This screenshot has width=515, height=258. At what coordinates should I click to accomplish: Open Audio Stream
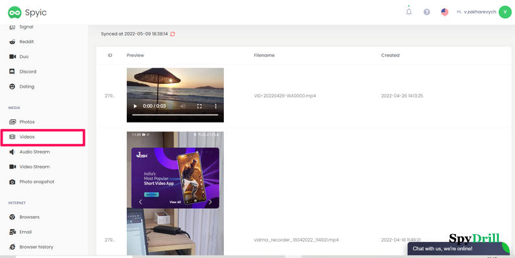point(34,152)
